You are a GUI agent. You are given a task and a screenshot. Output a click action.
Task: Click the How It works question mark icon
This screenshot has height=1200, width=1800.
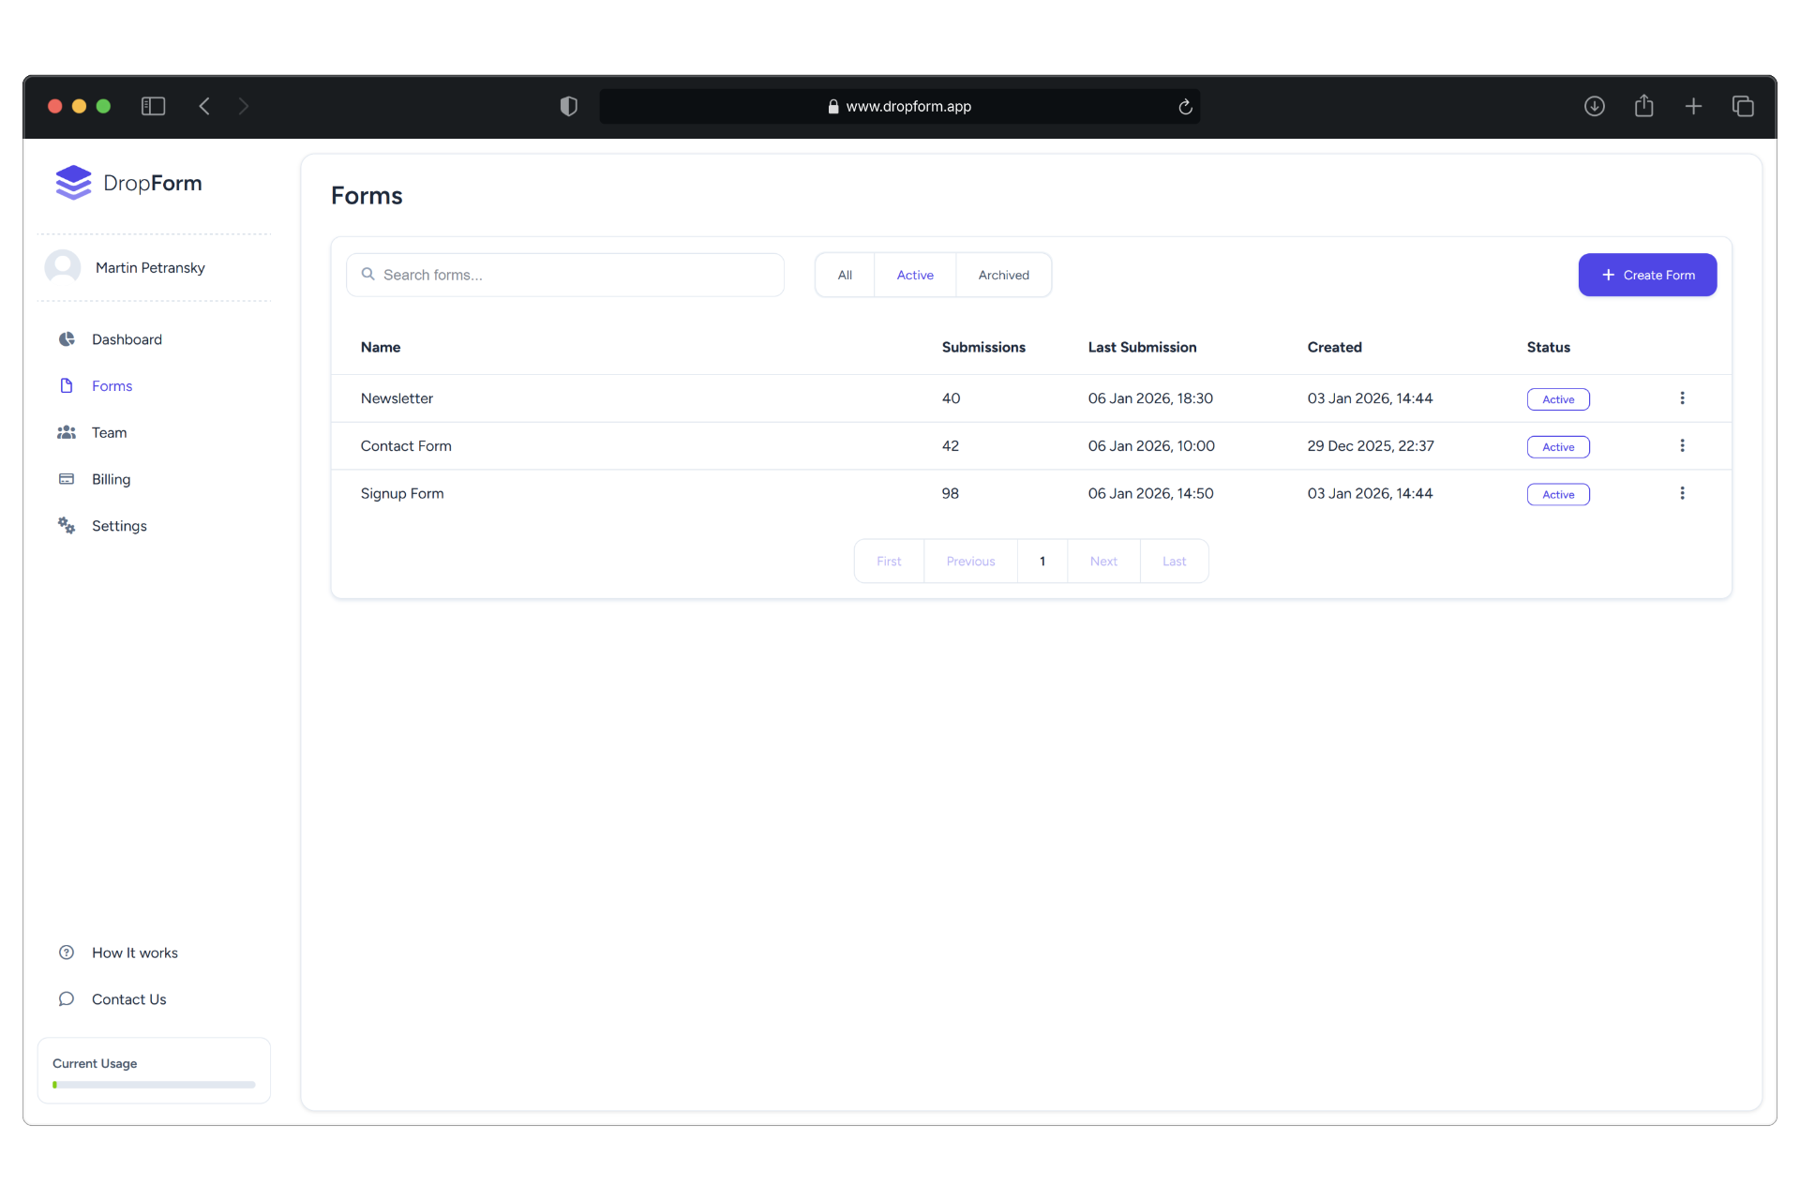tap(67, 952)
